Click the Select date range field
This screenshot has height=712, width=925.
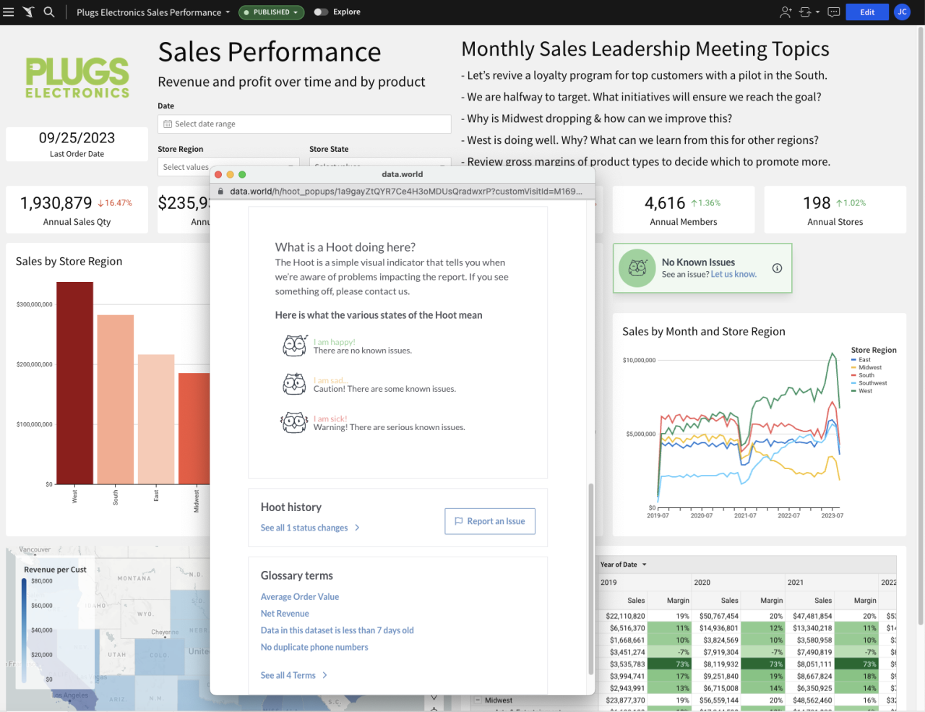point(304,124)
